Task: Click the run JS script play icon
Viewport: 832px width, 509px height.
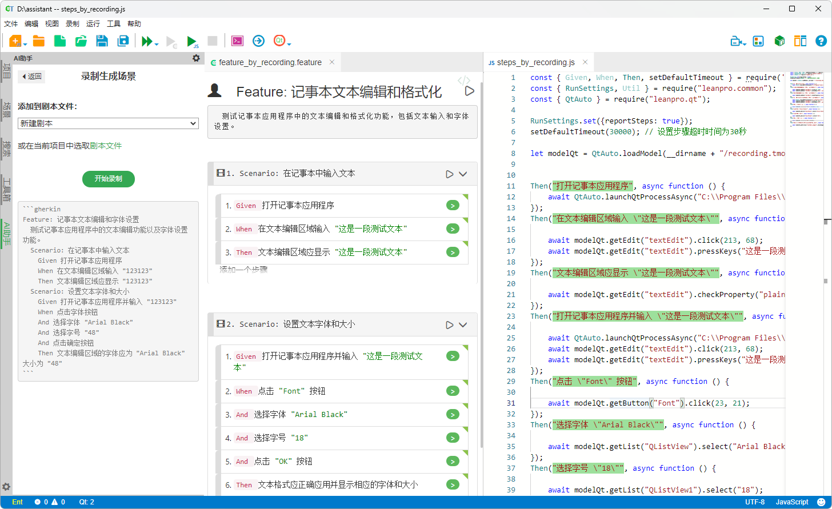Action: [x=193, y=41]
